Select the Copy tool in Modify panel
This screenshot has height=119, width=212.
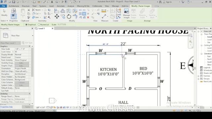(63, 17)
